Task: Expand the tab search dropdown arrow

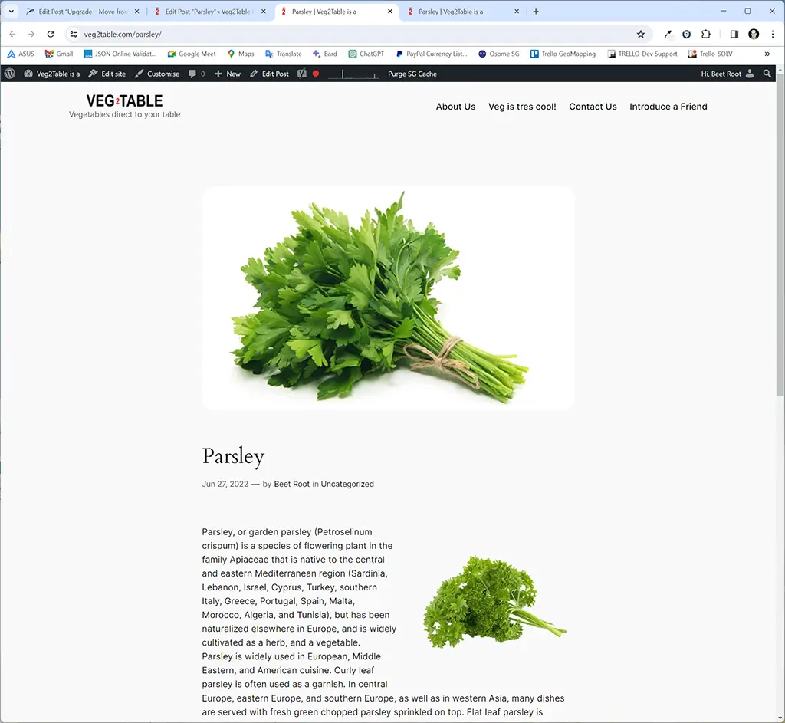Action: coord(11,12)
